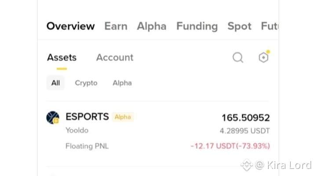Click the Binance watermark logo
Image resolution: width=315 pixels, height=176 pixels.
click(247, 165)
